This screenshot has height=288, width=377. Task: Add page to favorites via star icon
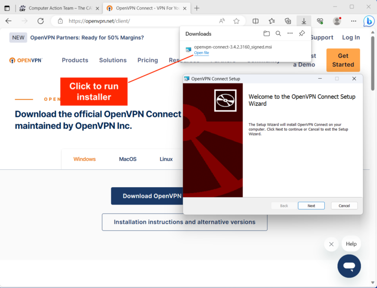pos(236,21)
